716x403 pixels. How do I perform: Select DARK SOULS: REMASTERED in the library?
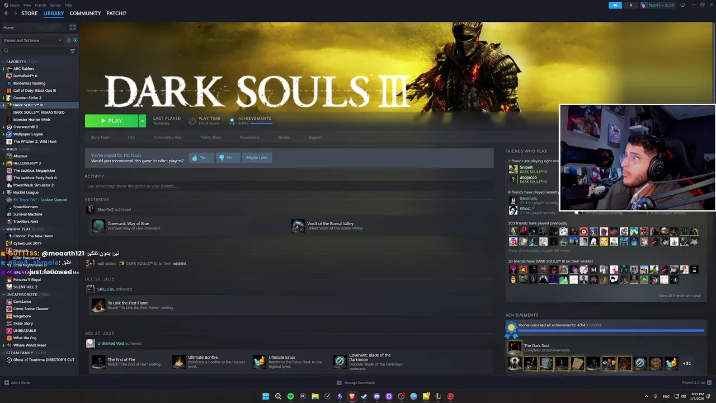(x=39, y=113)
